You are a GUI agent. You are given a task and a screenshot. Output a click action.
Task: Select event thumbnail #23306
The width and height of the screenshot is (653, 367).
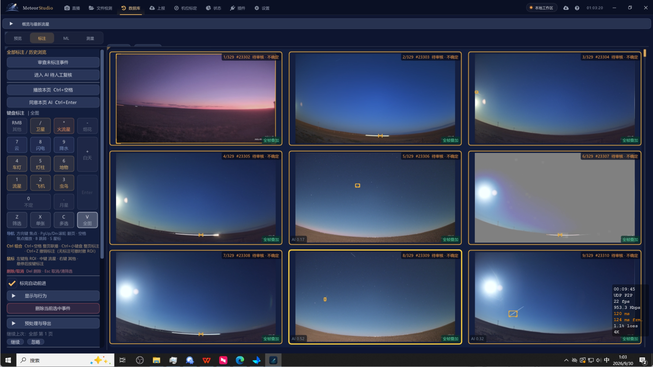[375, 198]
